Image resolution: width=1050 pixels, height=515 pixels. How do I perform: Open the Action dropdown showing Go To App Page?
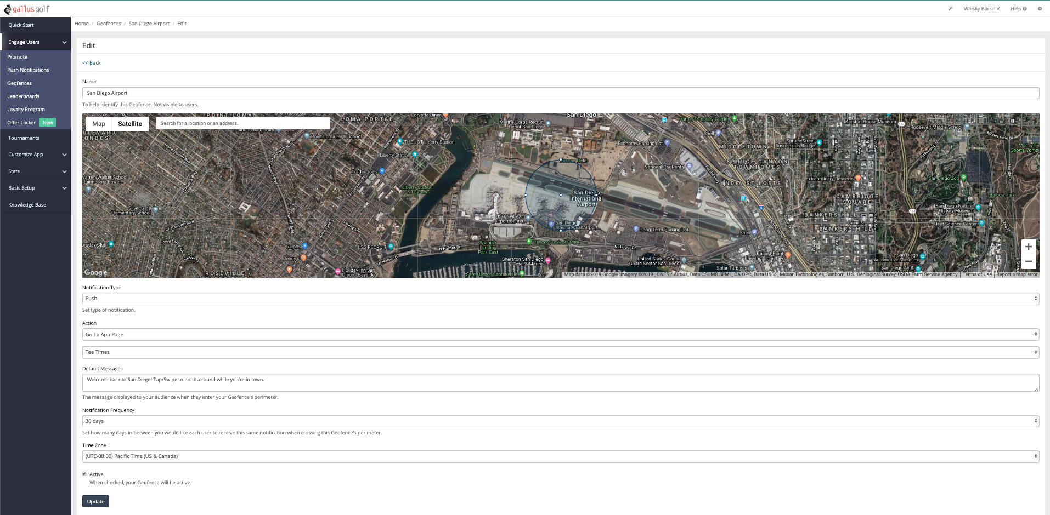coord(561,335)
